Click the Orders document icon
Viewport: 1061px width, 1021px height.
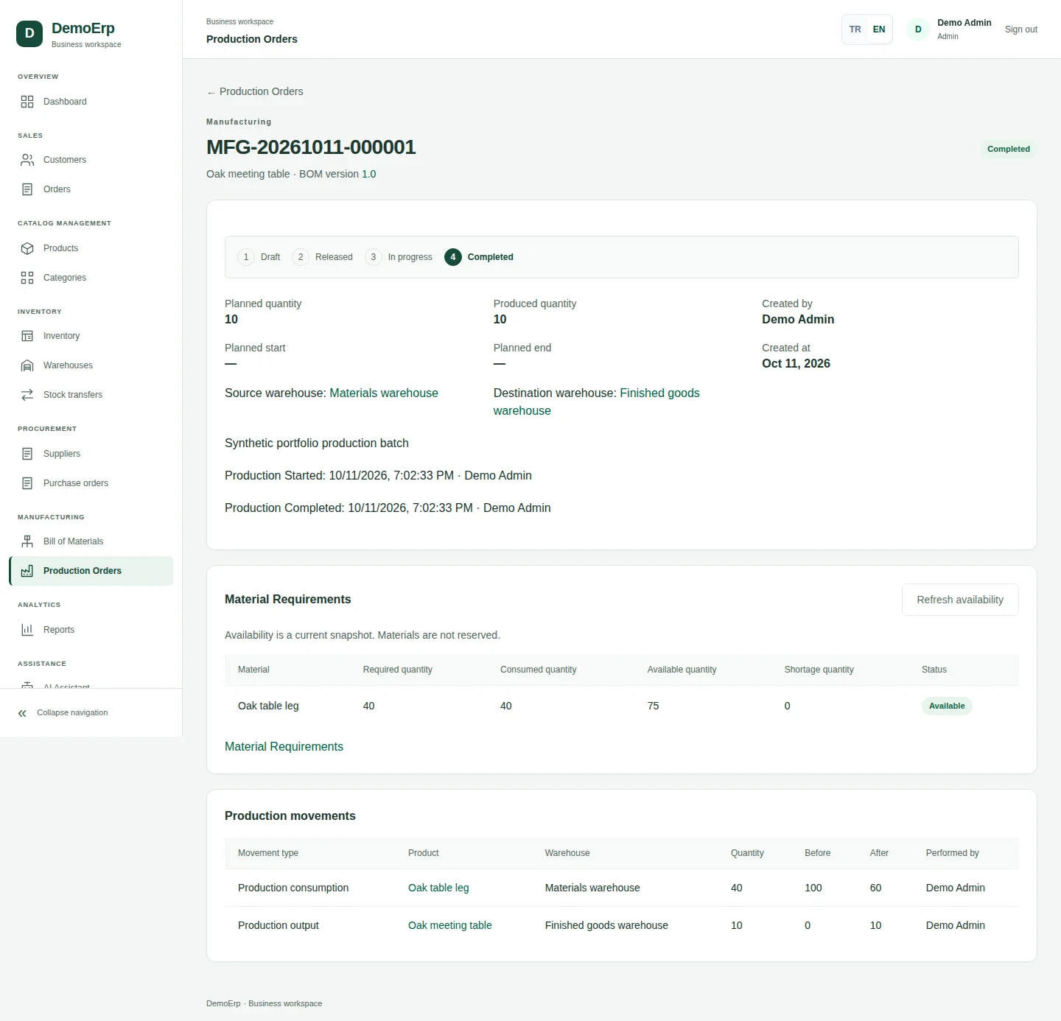[27, 189]
